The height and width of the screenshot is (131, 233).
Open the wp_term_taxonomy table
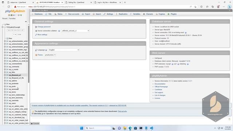point(16,98)
